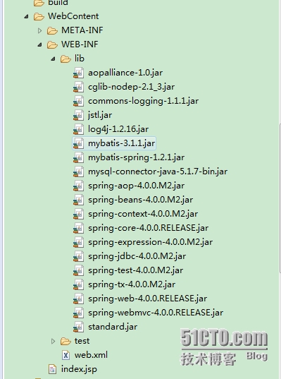Select spring-beans-4.0.0.M2.jar entry
Viewport: 281px width, 379px height.
141,200
